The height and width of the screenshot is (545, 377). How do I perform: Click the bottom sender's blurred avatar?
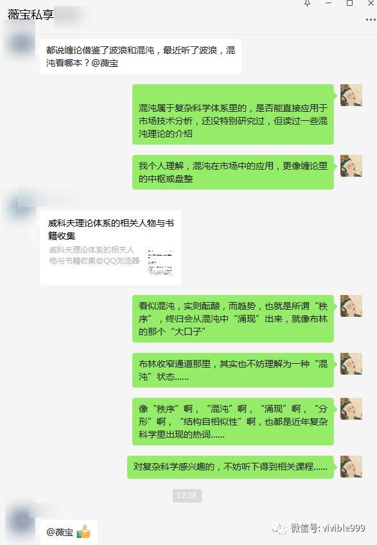tap(22, 521)
